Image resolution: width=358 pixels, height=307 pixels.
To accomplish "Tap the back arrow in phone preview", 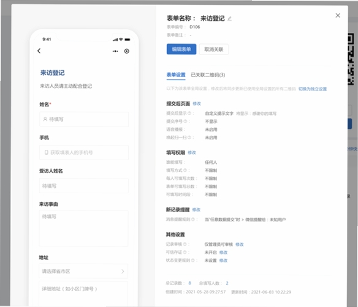I will click(x=39, y=51).
